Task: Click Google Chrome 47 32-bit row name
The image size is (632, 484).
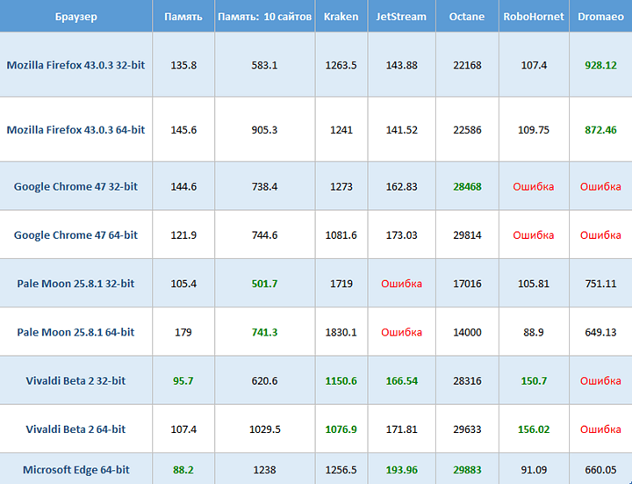Action: click(x=75, y=187)
